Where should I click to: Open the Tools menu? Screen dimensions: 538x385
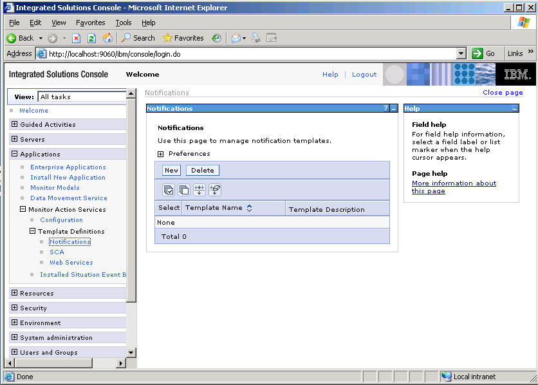tap(124, 23)
